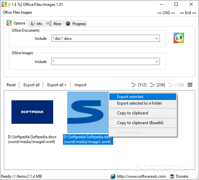The image size is (199, 180).
Task: Click the Import button
Action: (x=81, y=85)
